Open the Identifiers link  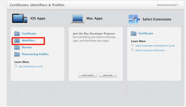[x=28, y=40]
